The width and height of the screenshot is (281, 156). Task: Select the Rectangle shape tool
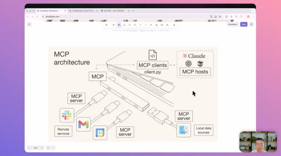tap(124, 25)
